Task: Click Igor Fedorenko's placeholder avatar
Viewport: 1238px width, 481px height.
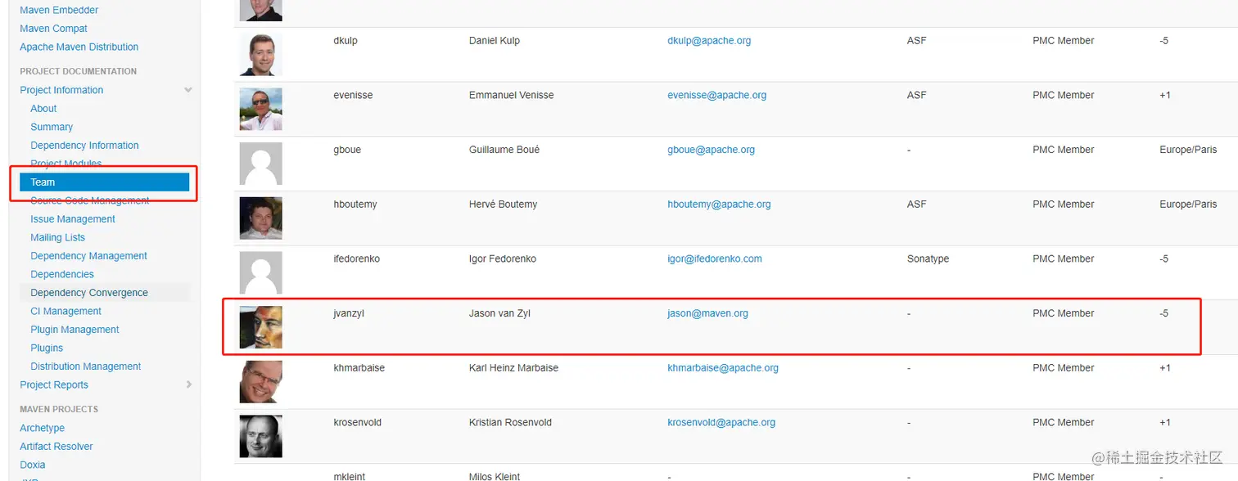Action: point(261,272)
